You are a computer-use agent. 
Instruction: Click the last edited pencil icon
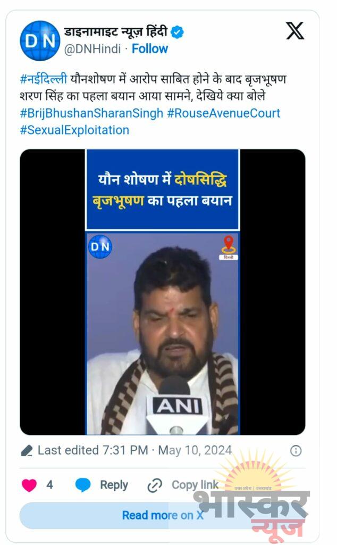(27, 451)
